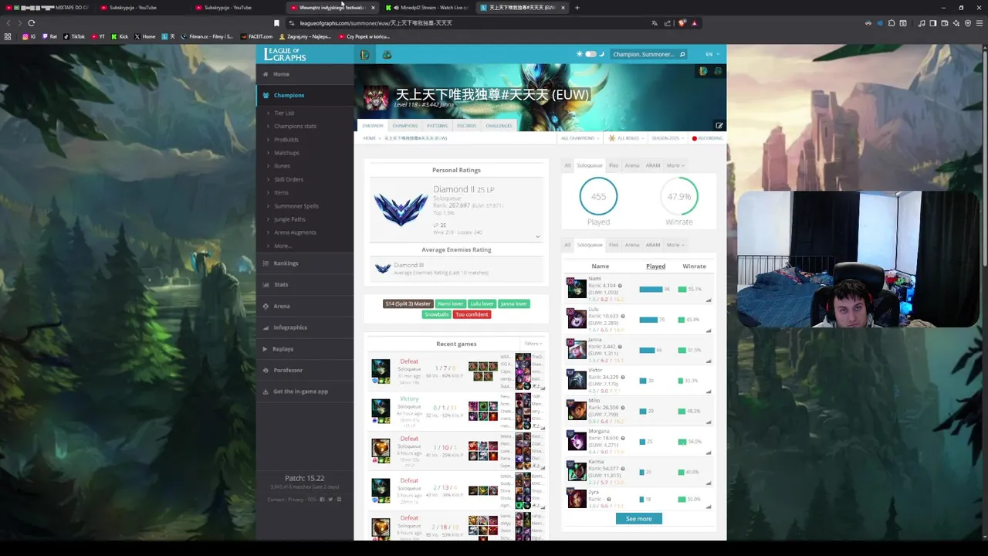Click the Recording button
This screenshot has width=988, height=556.
[x=707, y=138]
